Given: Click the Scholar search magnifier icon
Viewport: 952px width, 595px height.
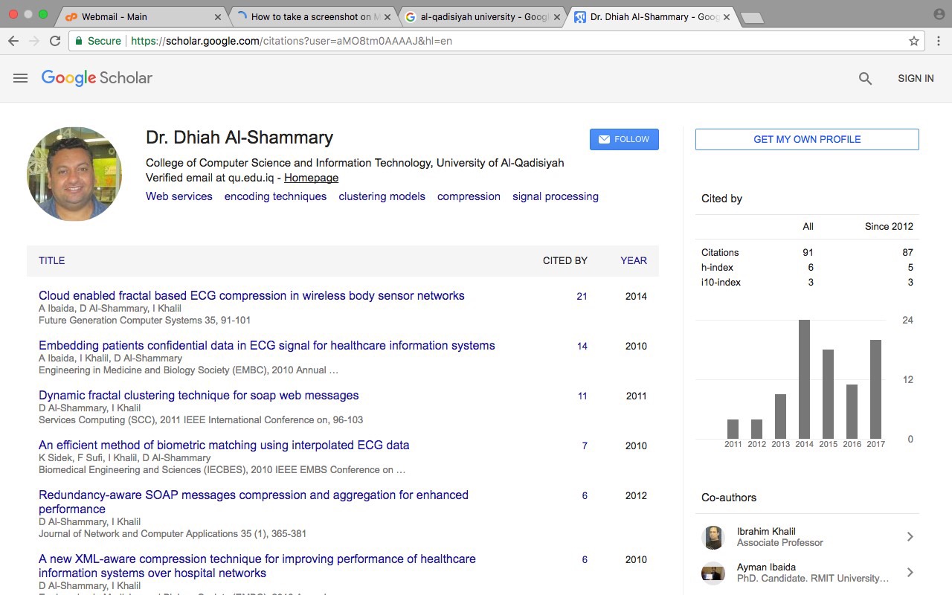Looking at the screenshot, I should click(865, 78).
